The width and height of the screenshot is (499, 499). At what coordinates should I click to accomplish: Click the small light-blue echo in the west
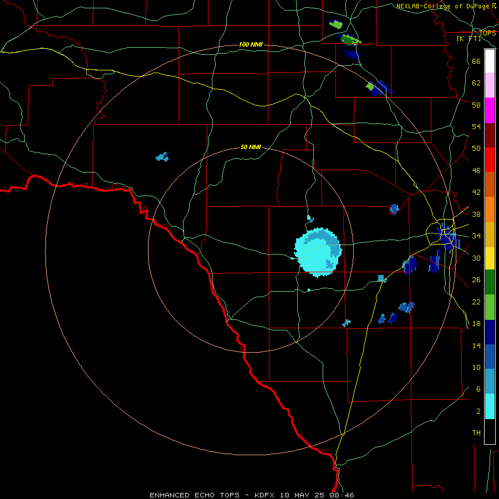tap(162, 157)
